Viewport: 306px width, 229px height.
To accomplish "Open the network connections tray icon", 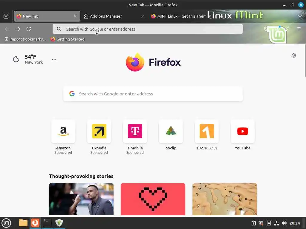I will point(276,223).
